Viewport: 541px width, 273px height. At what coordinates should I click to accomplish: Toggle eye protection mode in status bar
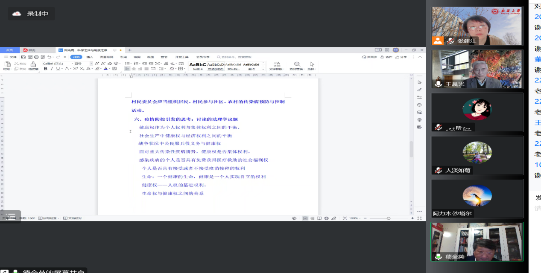(294, 218)
